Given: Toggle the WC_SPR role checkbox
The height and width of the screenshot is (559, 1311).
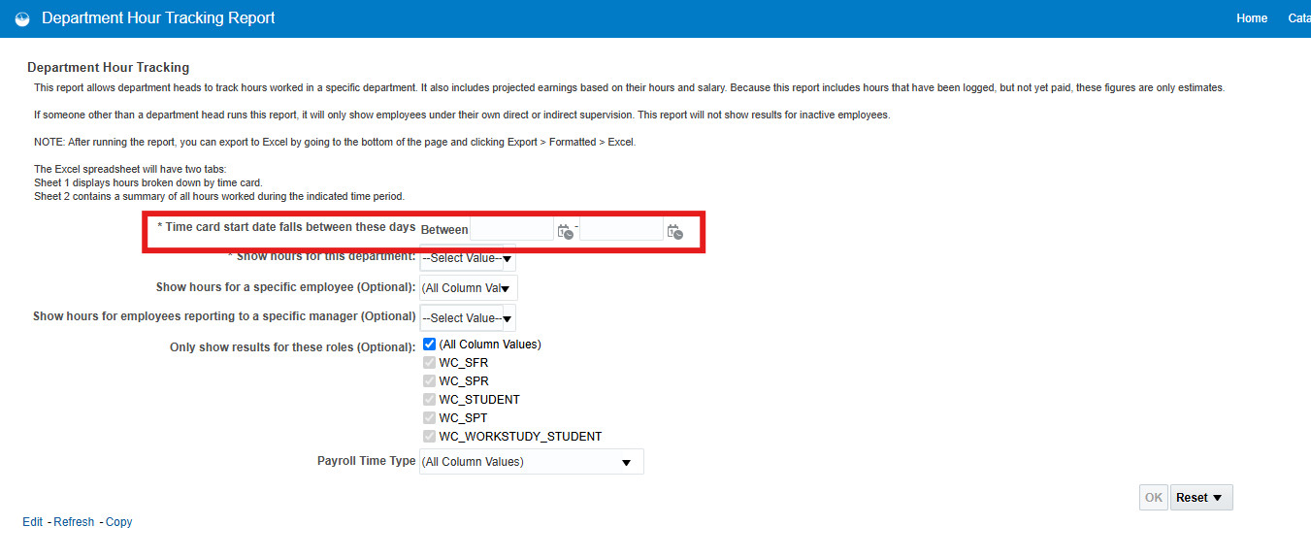Looking at the screenshot, I should [430, 381].
